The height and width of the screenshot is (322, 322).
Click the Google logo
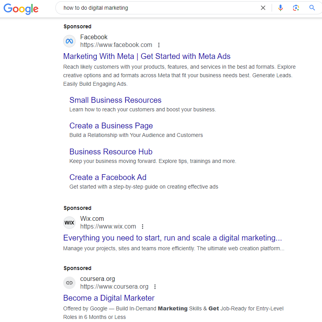[x=21, y=9]
